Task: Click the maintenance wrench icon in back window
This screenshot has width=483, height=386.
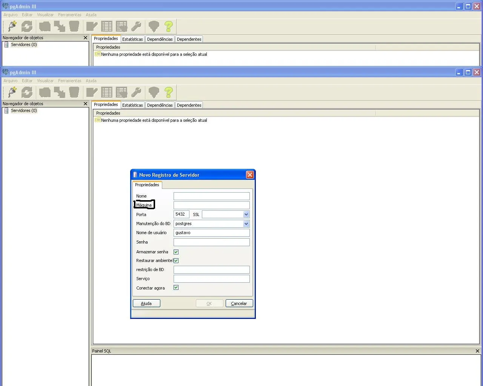Action: click(x=136, y=26)
